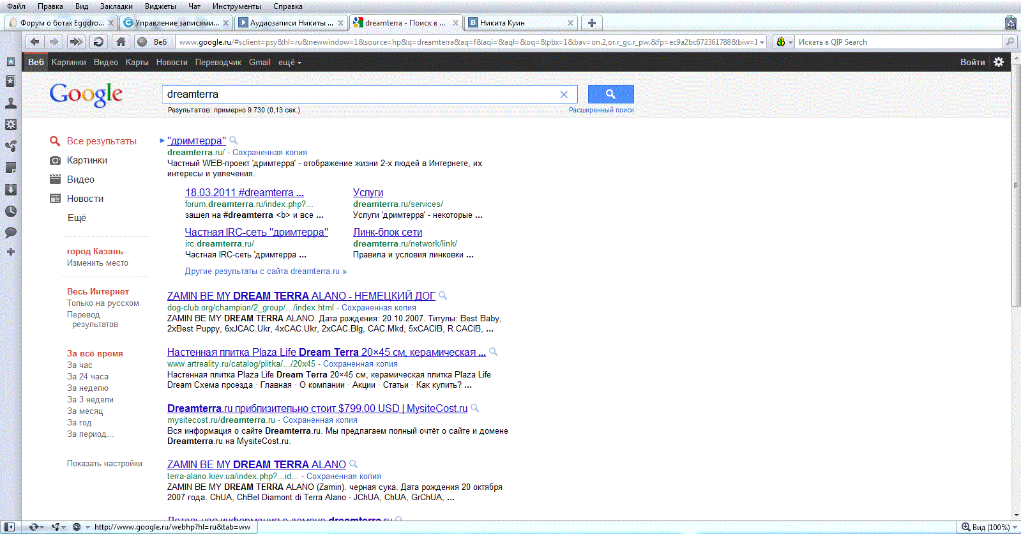Preview the НЕМЕЦКИЙ ДОГ result with magnifier
1021x534 pixels.
(443, 295)
